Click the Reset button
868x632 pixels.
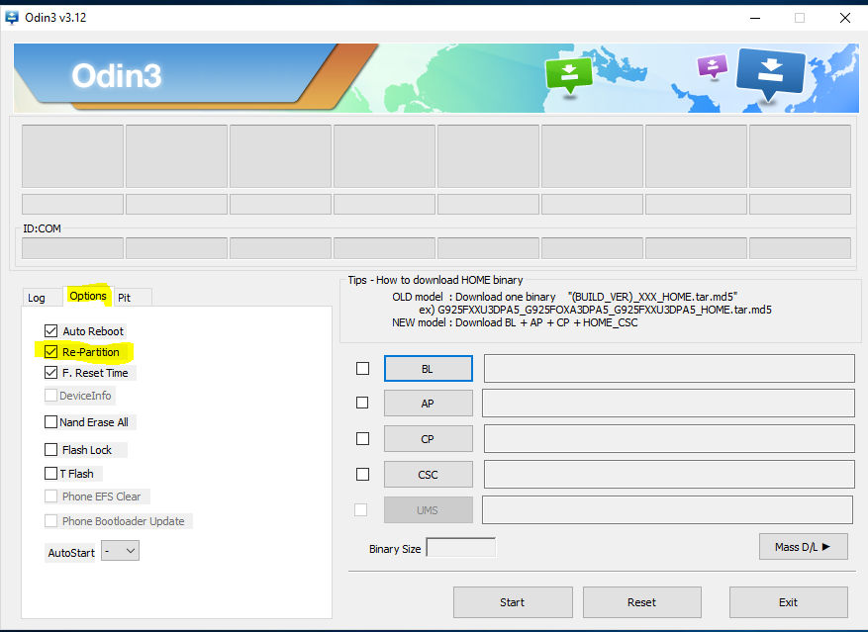641,602
